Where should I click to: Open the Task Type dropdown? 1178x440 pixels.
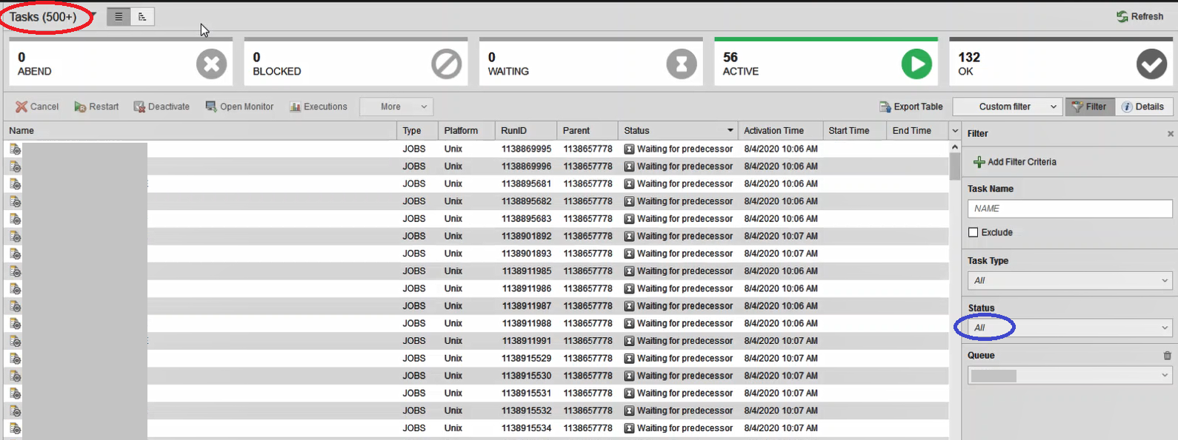click(1069, 280)
